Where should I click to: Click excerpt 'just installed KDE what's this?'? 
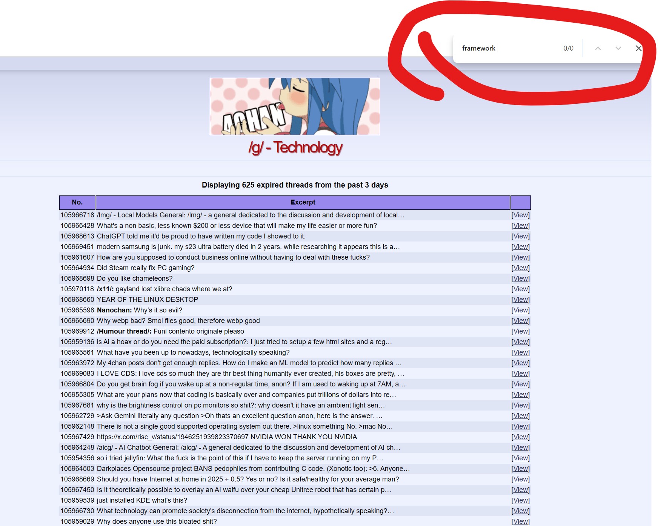coord(142,500)
